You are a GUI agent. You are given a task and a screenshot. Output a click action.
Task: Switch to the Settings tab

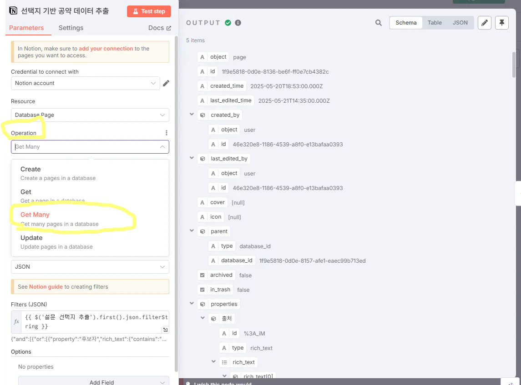(71, 28)
